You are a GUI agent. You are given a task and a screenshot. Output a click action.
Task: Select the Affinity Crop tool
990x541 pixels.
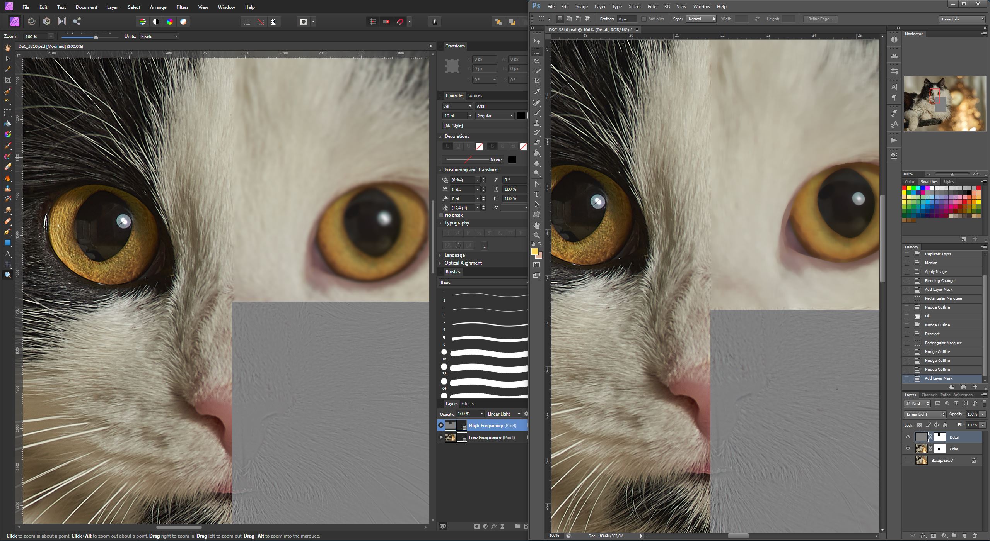coord(7,80)
